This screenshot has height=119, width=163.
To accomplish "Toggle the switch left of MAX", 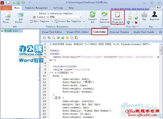I will [x=153, y=8].
